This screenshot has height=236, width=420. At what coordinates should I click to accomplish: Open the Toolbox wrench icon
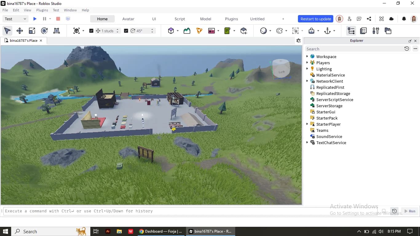pos(376,31)
